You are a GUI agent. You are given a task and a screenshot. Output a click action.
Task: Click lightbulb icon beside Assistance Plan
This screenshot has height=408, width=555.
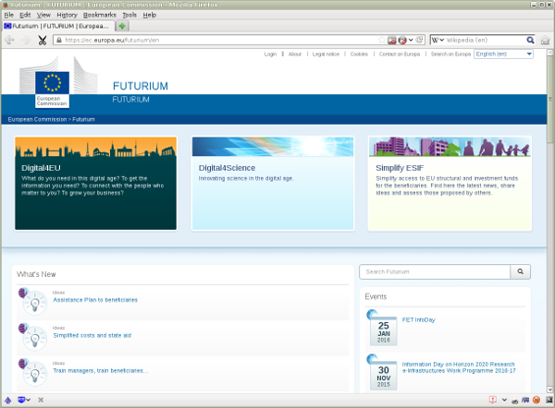(34, 302)
